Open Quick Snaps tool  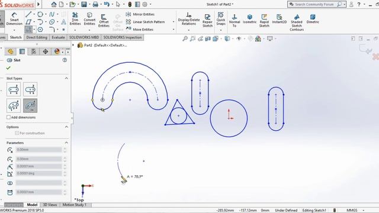[x=221, y=18]
